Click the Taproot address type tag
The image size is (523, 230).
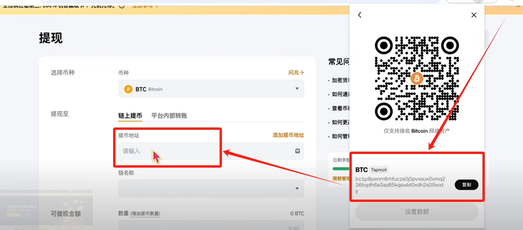click(379, 170)
